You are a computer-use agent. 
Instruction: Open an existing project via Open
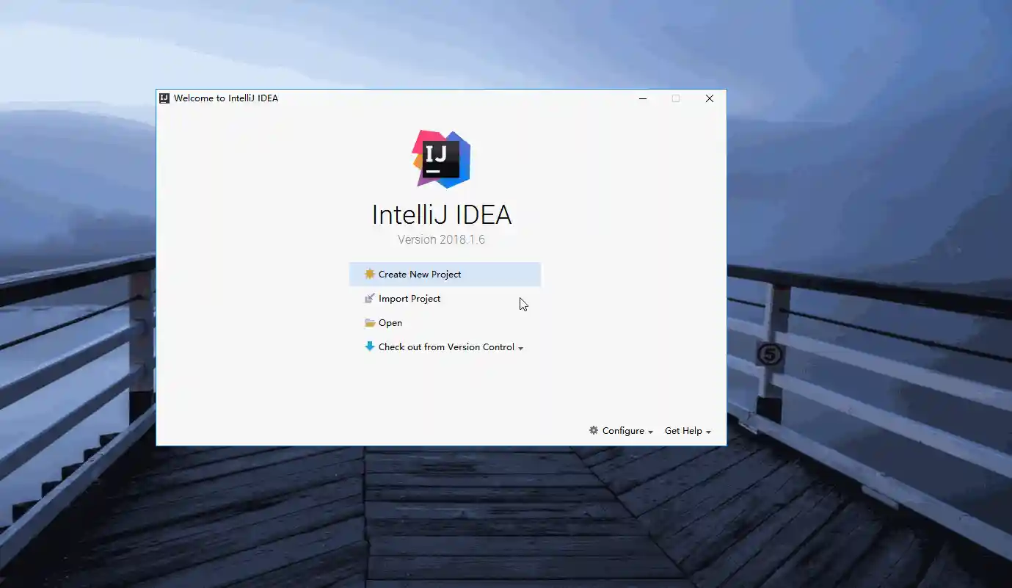coord(384,323)
